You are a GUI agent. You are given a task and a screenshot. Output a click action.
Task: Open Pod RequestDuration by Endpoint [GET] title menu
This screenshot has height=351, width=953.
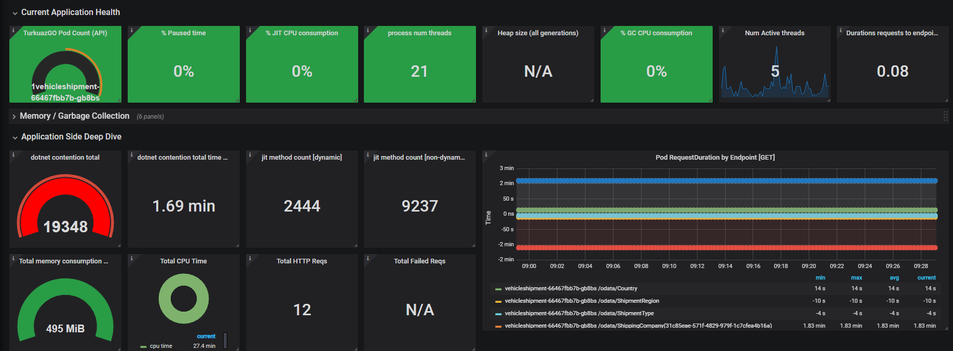[x=715, y=157]
